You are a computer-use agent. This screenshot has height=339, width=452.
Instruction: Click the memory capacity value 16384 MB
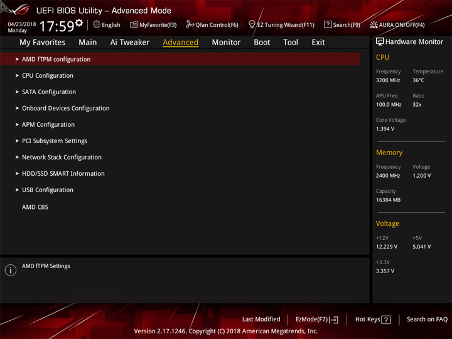pyautogui.click(x=388, y=200)
